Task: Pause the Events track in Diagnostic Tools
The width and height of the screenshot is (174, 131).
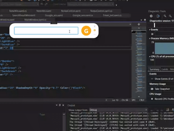Action: [152, 34]
